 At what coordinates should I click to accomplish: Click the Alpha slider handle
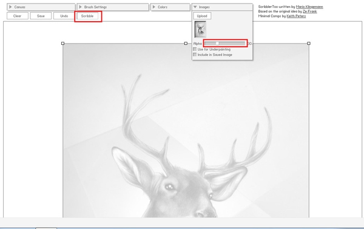point(217,44)
